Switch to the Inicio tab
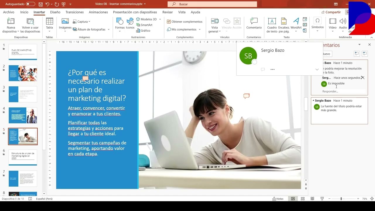Image resolution: width=375 pixels, height=211 pixels. 24,12
